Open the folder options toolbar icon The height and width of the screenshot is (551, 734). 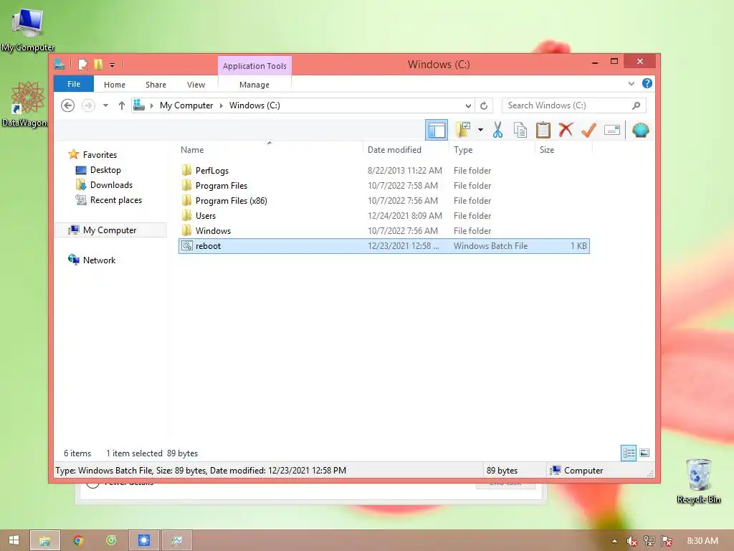[462, 130]
